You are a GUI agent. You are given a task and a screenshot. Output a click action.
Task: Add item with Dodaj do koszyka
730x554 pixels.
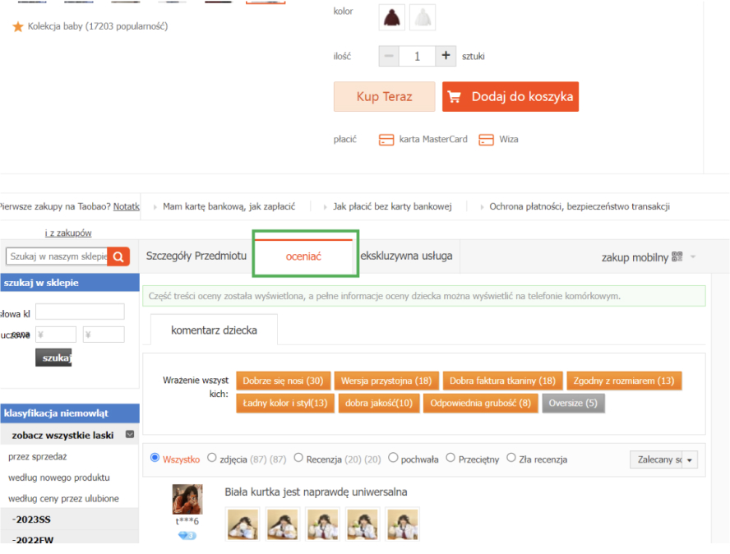pos(511,97)
